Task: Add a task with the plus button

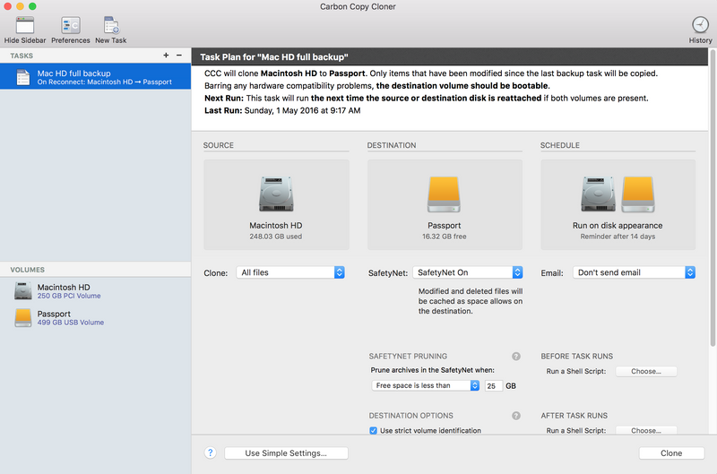Action: click(166, 56)
